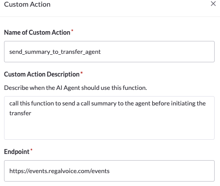
Task: Click the 'Endpoint' field label
Action: tap(17, 152)
